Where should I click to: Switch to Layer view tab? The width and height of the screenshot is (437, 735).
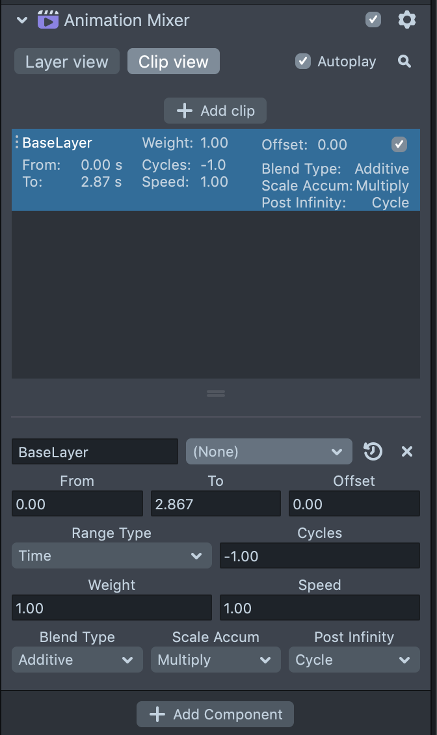tap(67, 62)
